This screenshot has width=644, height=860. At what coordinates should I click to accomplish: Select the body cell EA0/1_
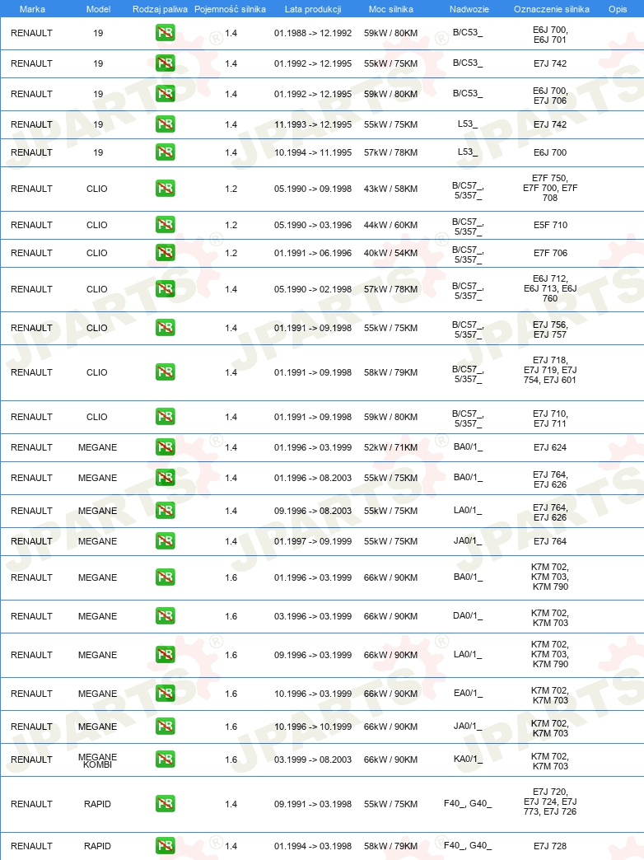[x=468, y=694]
